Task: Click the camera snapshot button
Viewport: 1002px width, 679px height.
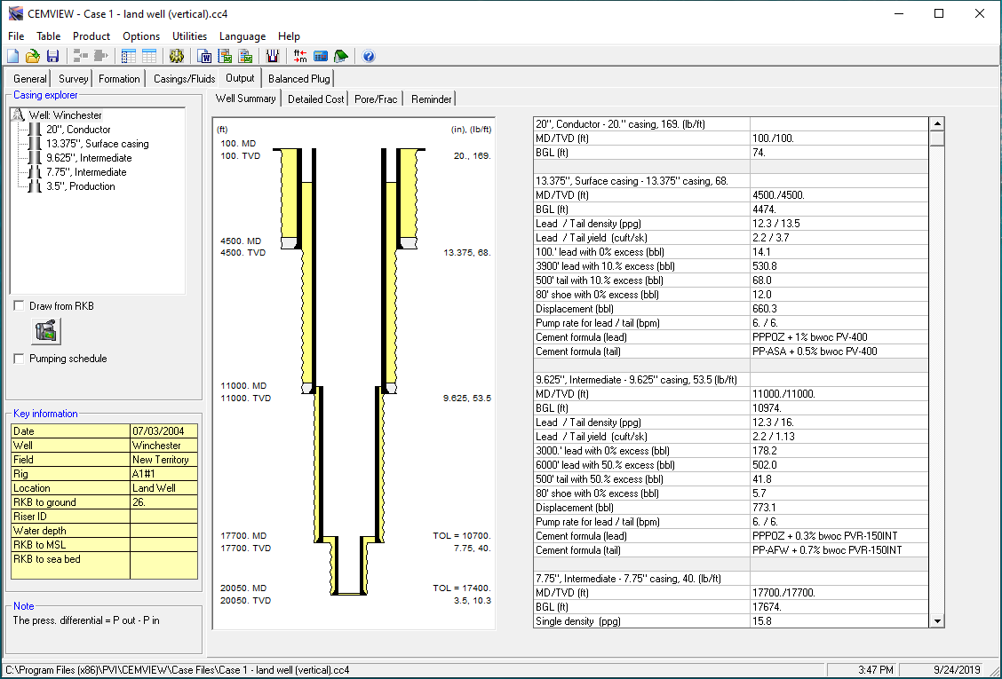Action: point(46,331)
